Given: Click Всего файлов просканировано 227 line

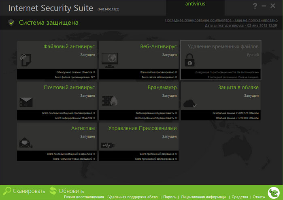Looking at the screenshot, I should point(75,77).
